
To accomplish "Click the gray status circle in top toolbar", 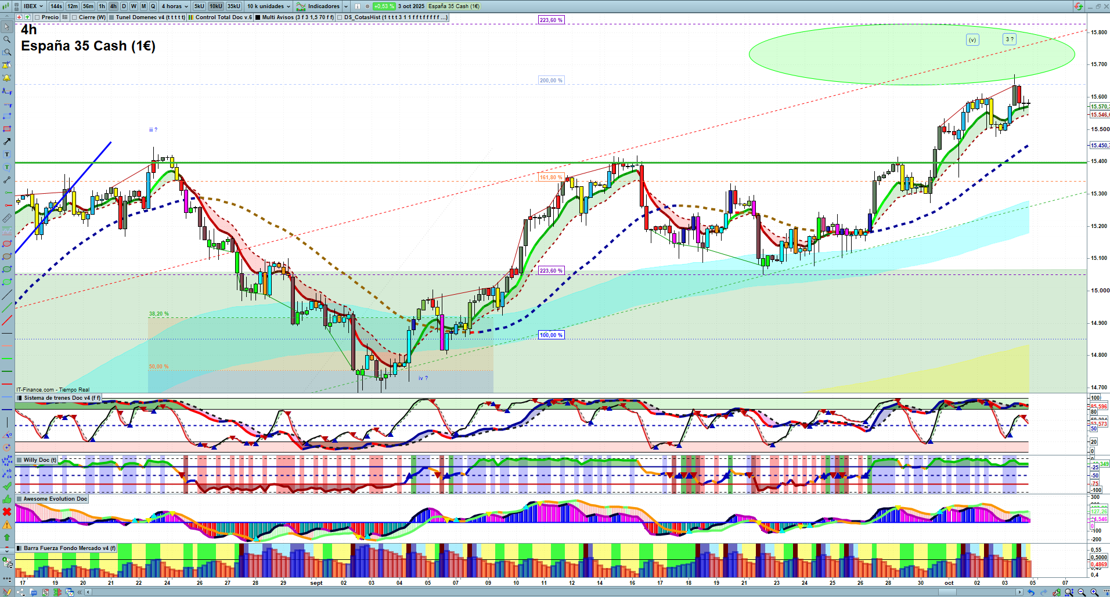I will 367,6.
